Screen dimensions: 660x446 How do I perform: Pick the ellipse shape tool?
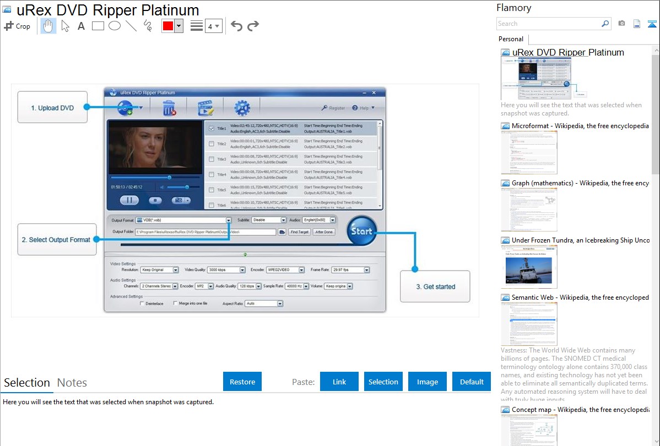pos(115,26)
